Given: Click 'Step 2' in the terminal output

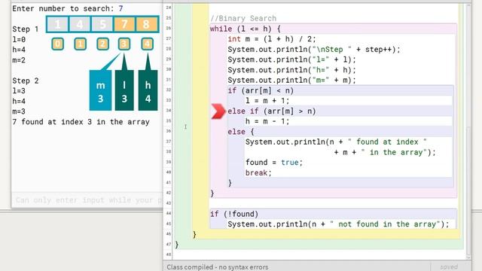Looking at the screenshot, I should pyautogui.click(x=26, y=81).
